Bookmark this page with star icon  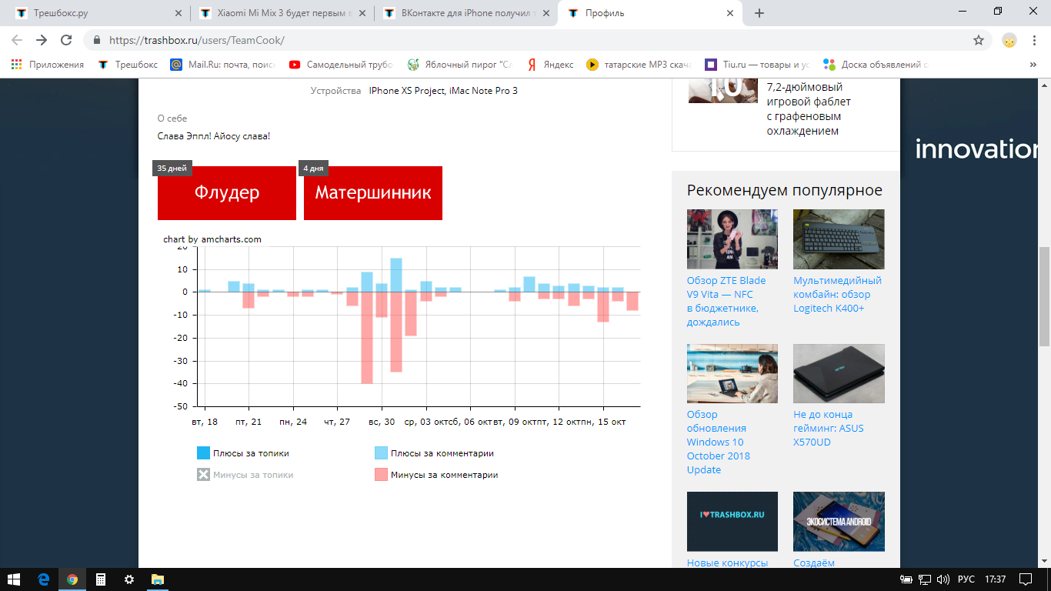(x=979, y=40)
